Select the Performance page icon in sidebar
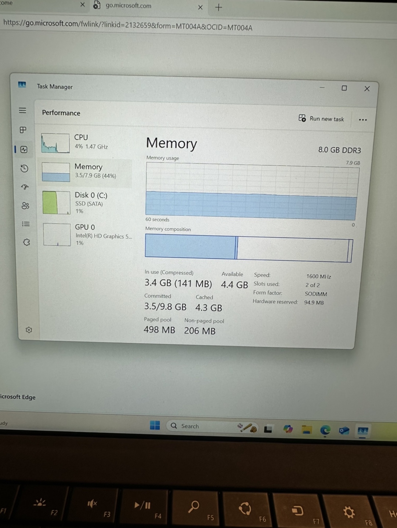Image resolution: width=397 pixels, height=528 pixels. [24, 149]
